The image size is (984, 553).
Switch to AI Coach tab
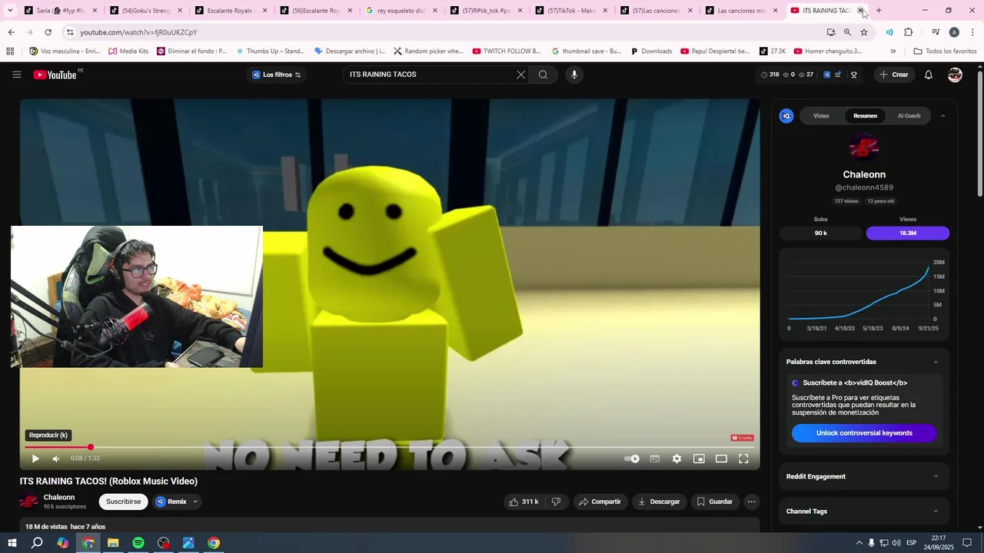click(x=909, y=116)
